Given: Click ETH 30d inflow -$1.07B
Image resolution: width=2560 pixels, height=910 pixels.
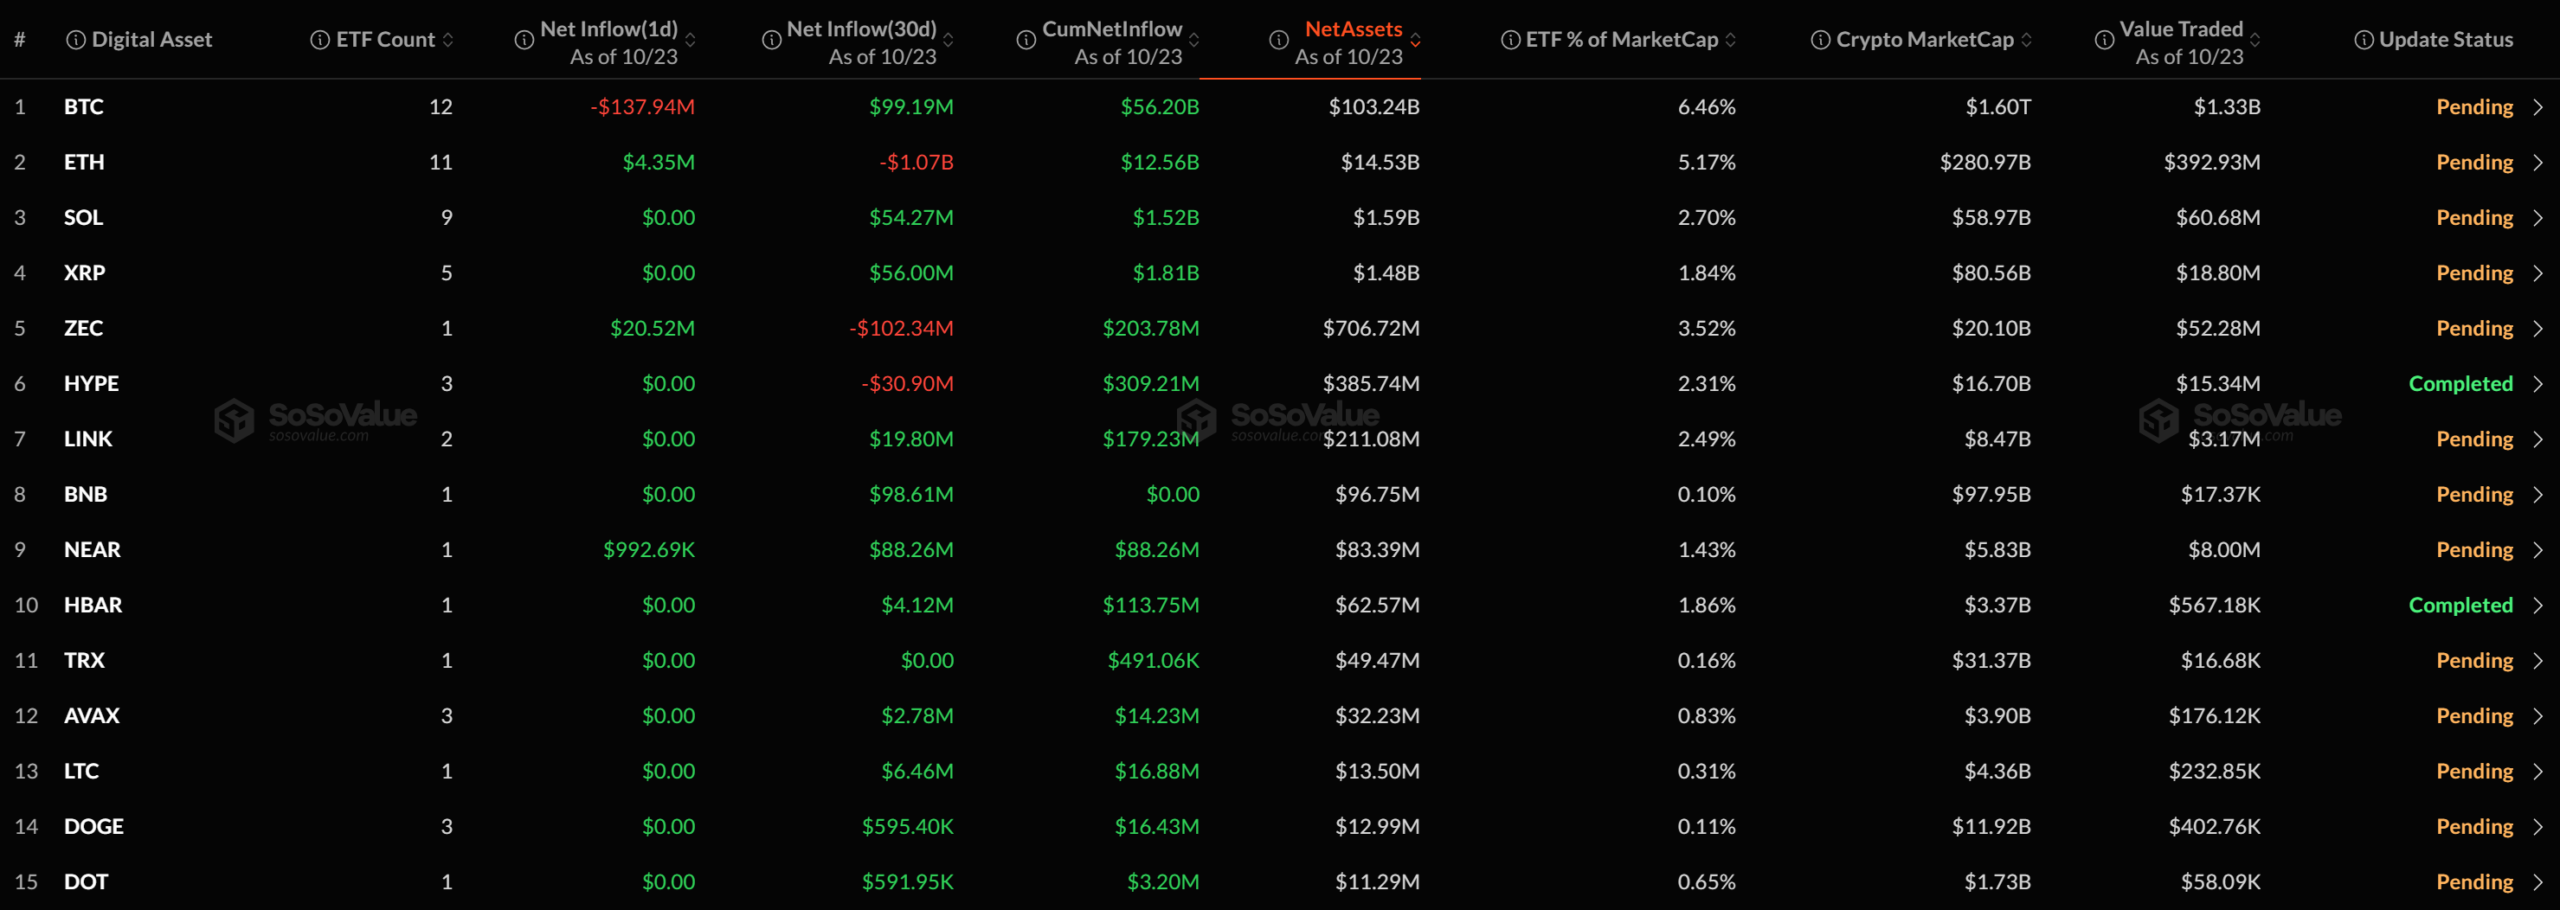Looking at the screenshot, I should [x=917, y=163].
